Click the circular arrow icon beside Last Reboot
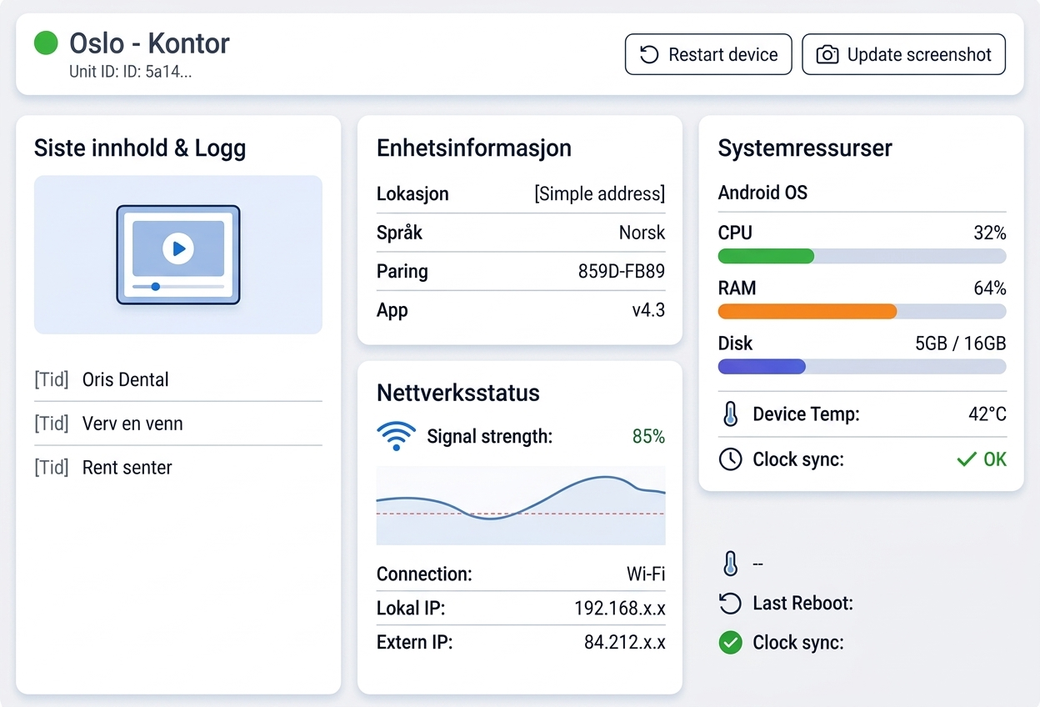The width and height of the screenshot is (1040, 707). tap(730, 603)
